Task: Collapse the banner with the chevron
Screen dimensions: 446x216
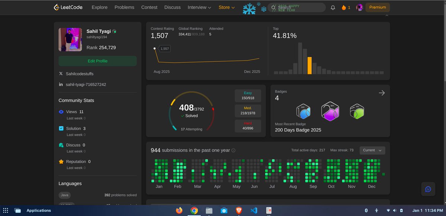Action: pos(387,16)
